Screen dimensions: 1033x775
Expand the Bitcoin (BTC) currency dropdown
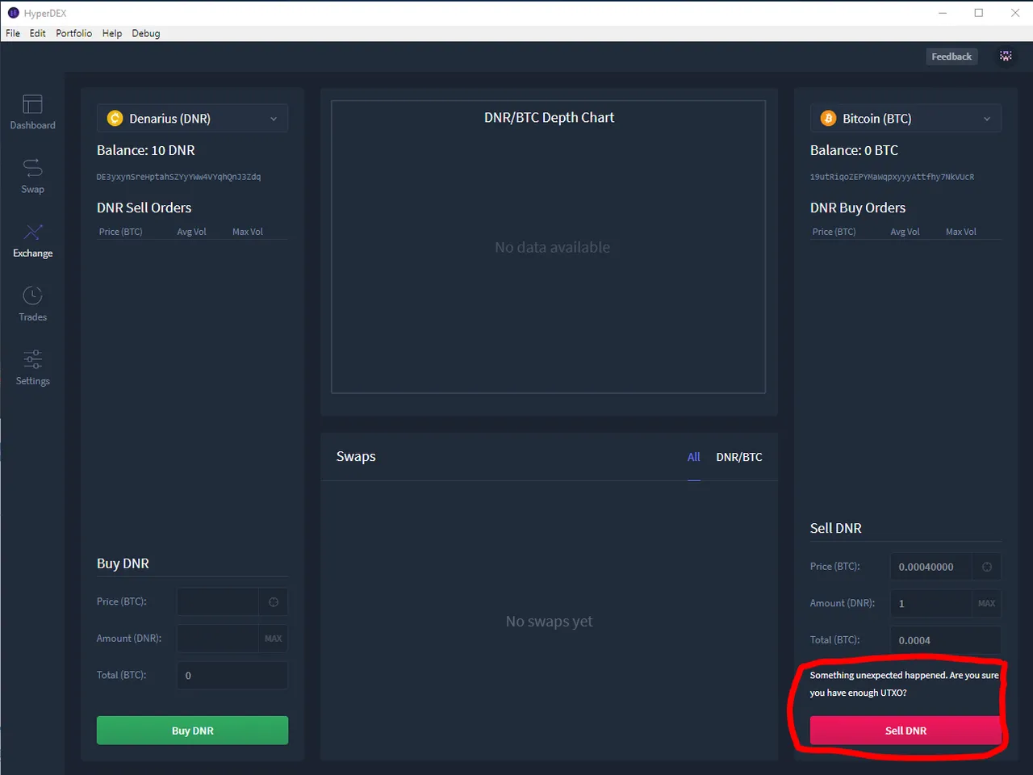tap(905, 119)
